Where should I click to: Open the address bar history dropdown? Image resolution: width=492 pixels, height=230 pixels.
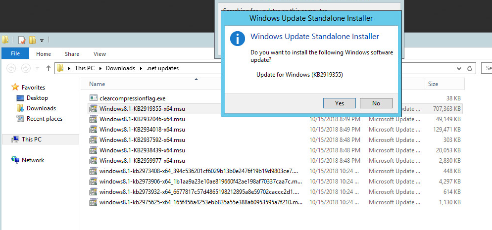tap(459, 68)
